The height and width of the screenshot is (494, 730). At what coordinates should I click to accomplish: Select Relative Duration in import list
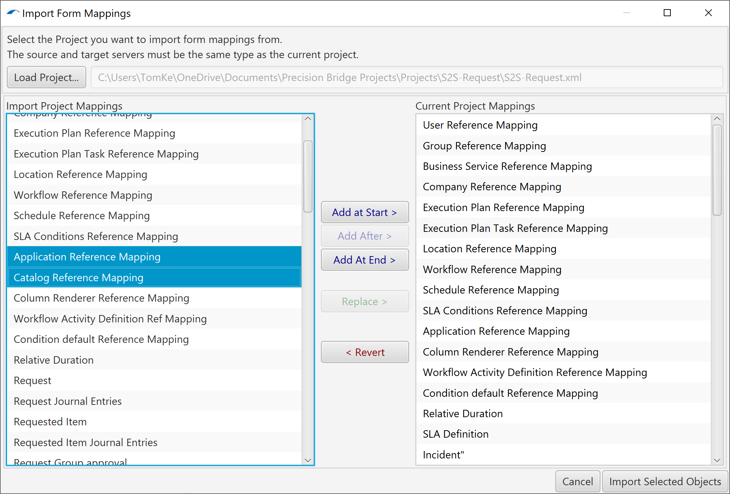(x=154, y=360)
